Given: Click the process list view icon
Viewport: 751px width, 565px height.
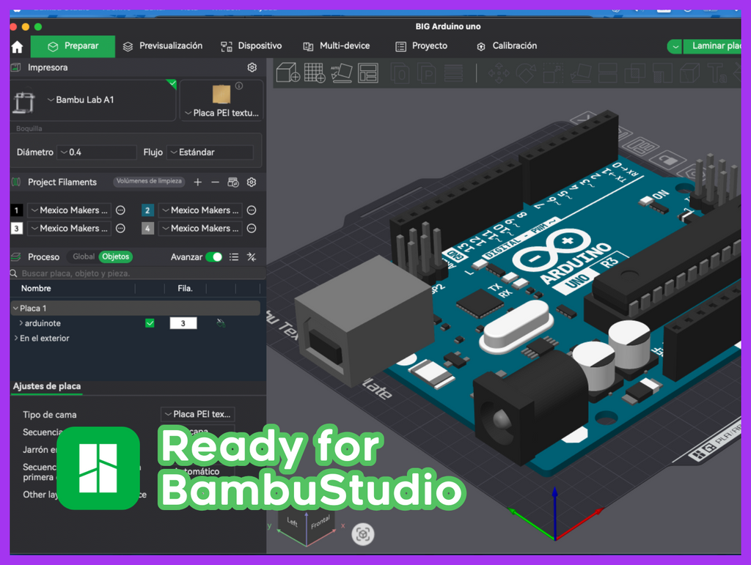Looking at the screenshot, I should (x=234, y=257).
